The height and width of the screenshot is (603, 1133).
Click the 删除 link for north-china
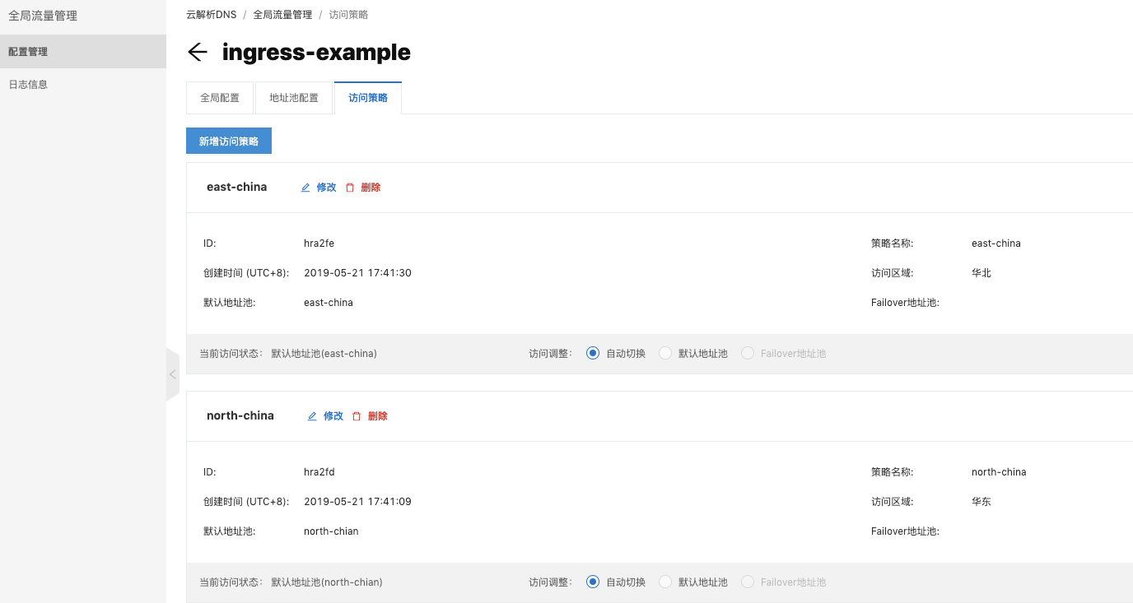tap(378, 416)
